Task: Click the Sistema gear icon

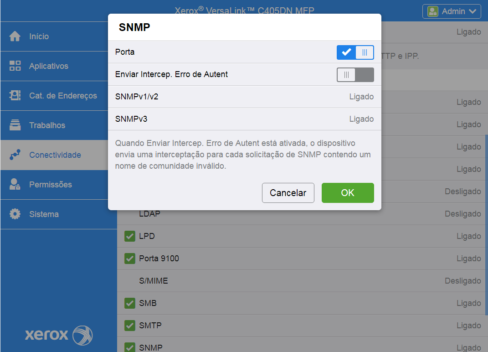Action: pyautogui.click(x=15, y=214)
